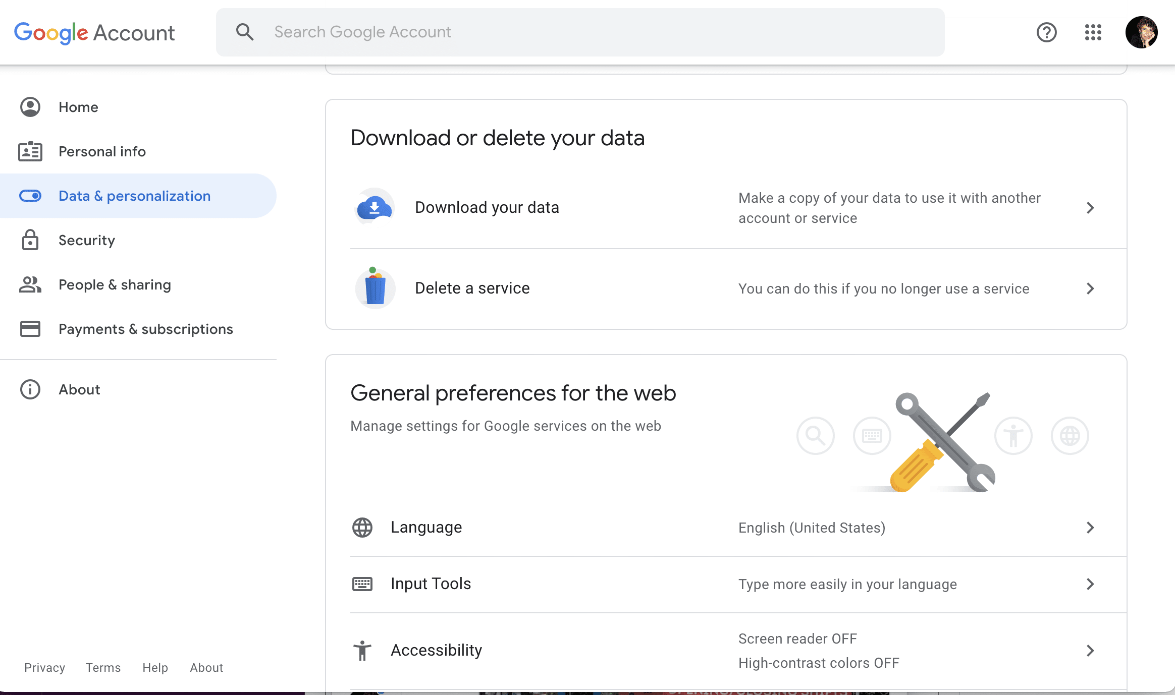This screenshot has height=695, width=1175.
Task: Go to Security section in sidebar
Action: coord(86,240)
